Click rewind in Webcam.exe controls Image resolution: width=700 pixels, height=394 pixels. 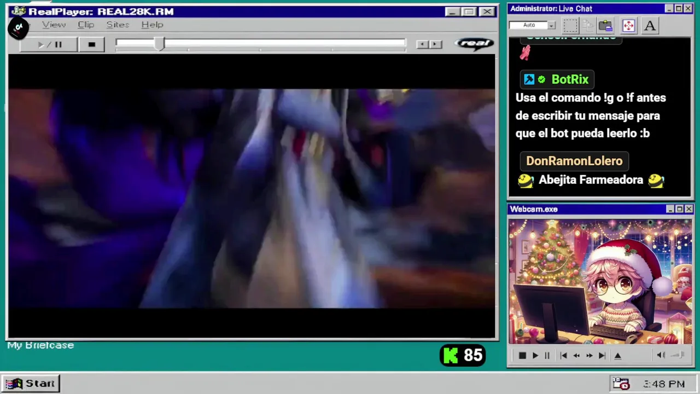click(576, 356)
